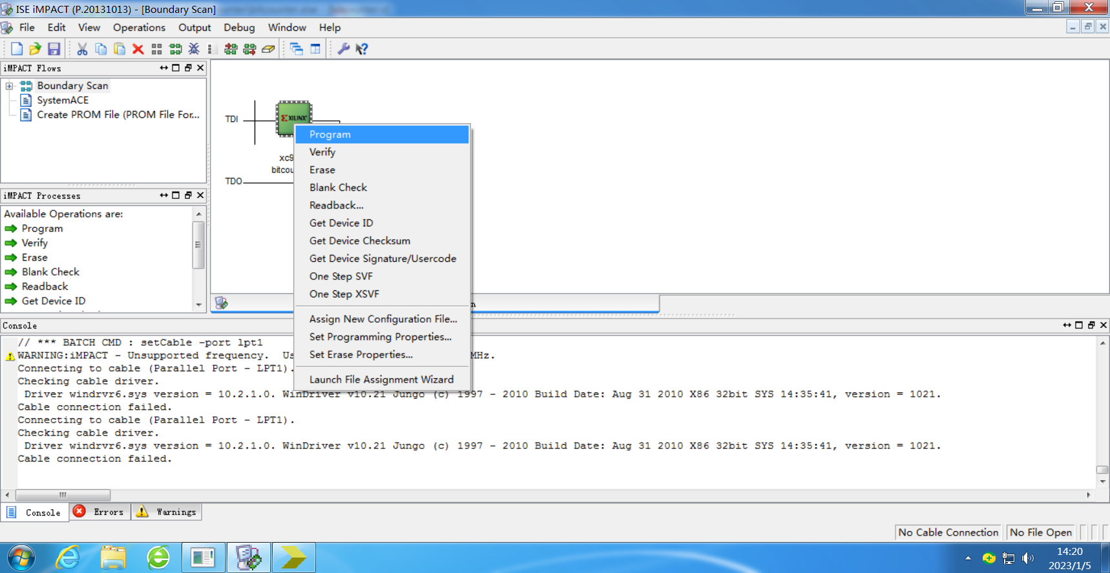The width and height of the screenshot is (1110, 573).
Task: Choose One Step SVF
Action: click(x=382, y=276)
